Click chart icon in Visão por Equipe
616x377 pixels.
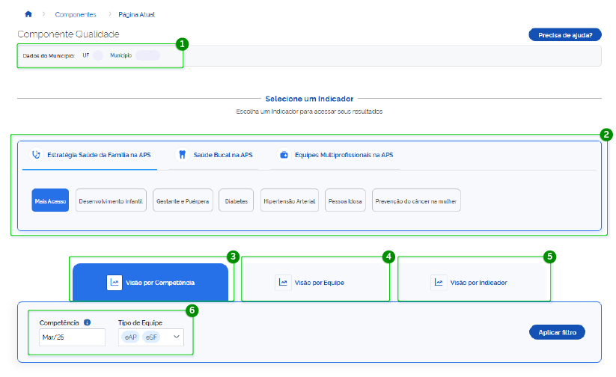click(282, 283)
